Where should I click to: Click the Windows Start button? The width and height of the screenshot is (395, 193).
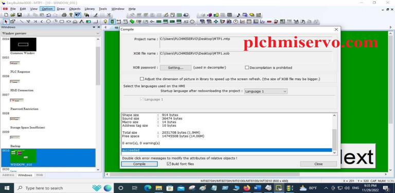click(7, 188)
